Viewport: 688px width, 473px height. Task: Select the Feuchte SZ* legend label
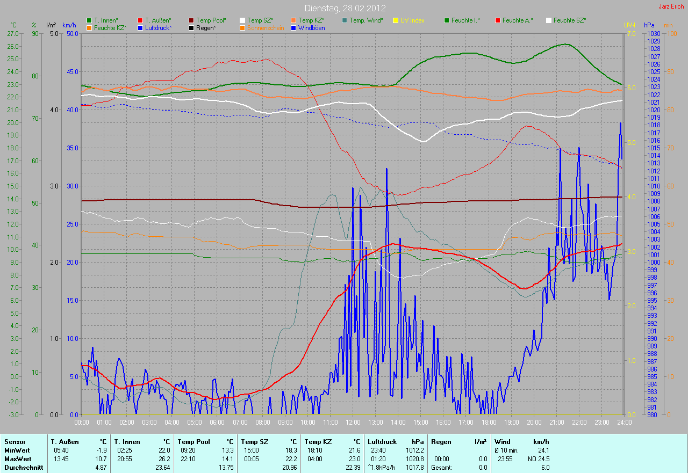570,20
